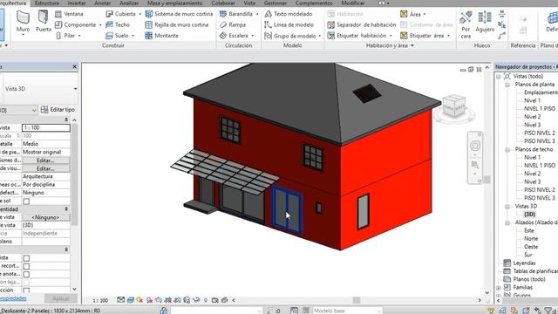This screenshot has height=314, width=558.
Task: Click the zoom tool on the navigation bar
Action: pyautogui.click(x=474, y=165)
